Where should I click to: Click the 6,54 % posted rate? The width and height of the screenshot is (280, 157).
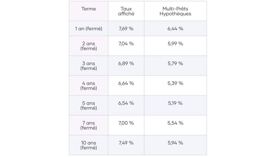[x=126, y=103]
